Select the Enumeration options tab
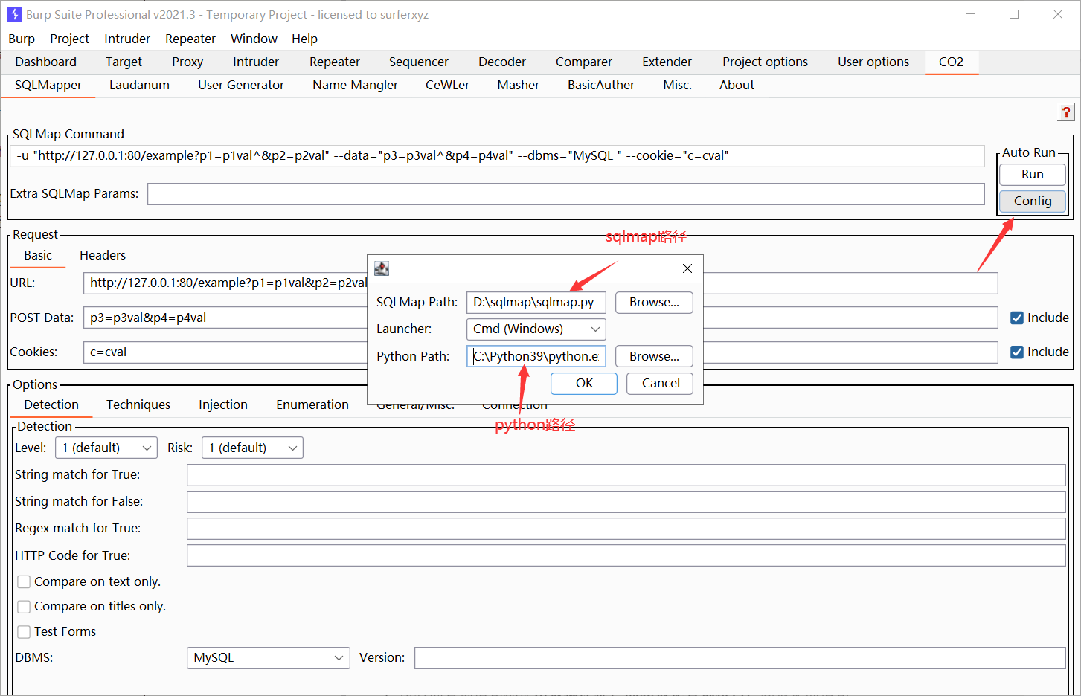This screenshot has height=696, width=1081. (x=312, y=405)
